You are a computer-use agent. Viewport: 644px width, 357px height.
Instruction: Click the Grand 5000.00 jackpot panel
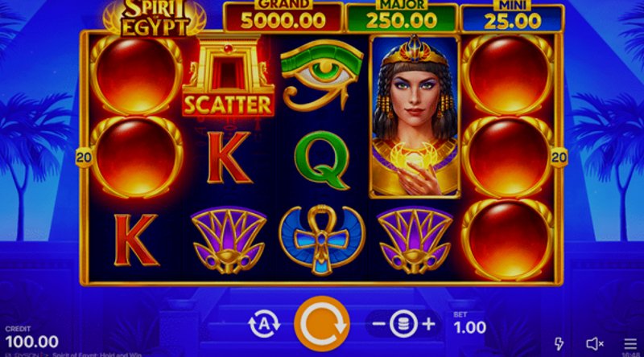283,17
